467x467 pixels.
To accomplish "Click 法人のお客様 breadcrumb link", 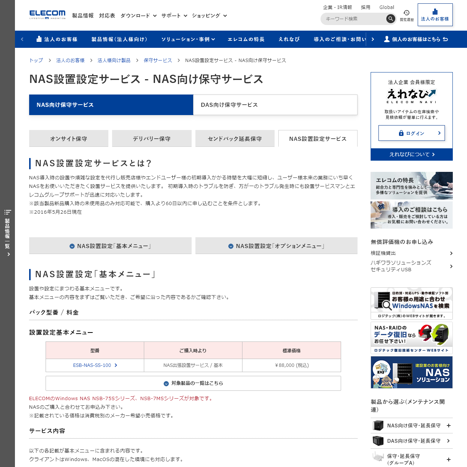I will pyautogui.click(x=70, y=60).
